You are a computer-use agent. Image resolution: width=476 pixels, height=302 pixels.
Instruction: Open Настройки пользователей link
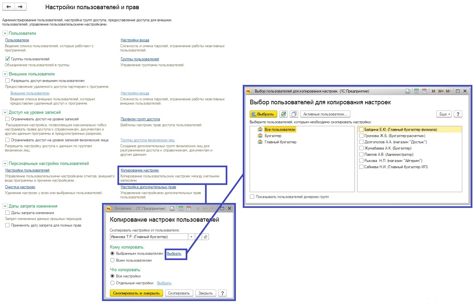click(x=27, y=170)
